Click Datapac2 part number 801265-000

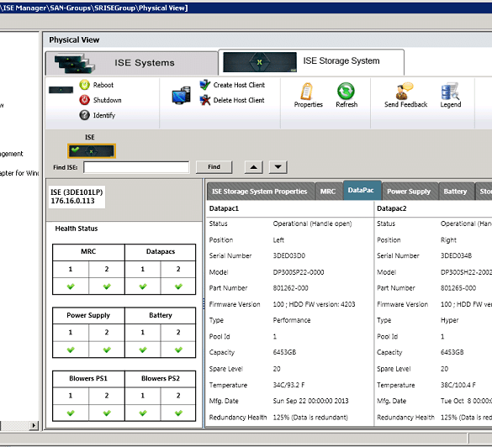coord(458,287)
